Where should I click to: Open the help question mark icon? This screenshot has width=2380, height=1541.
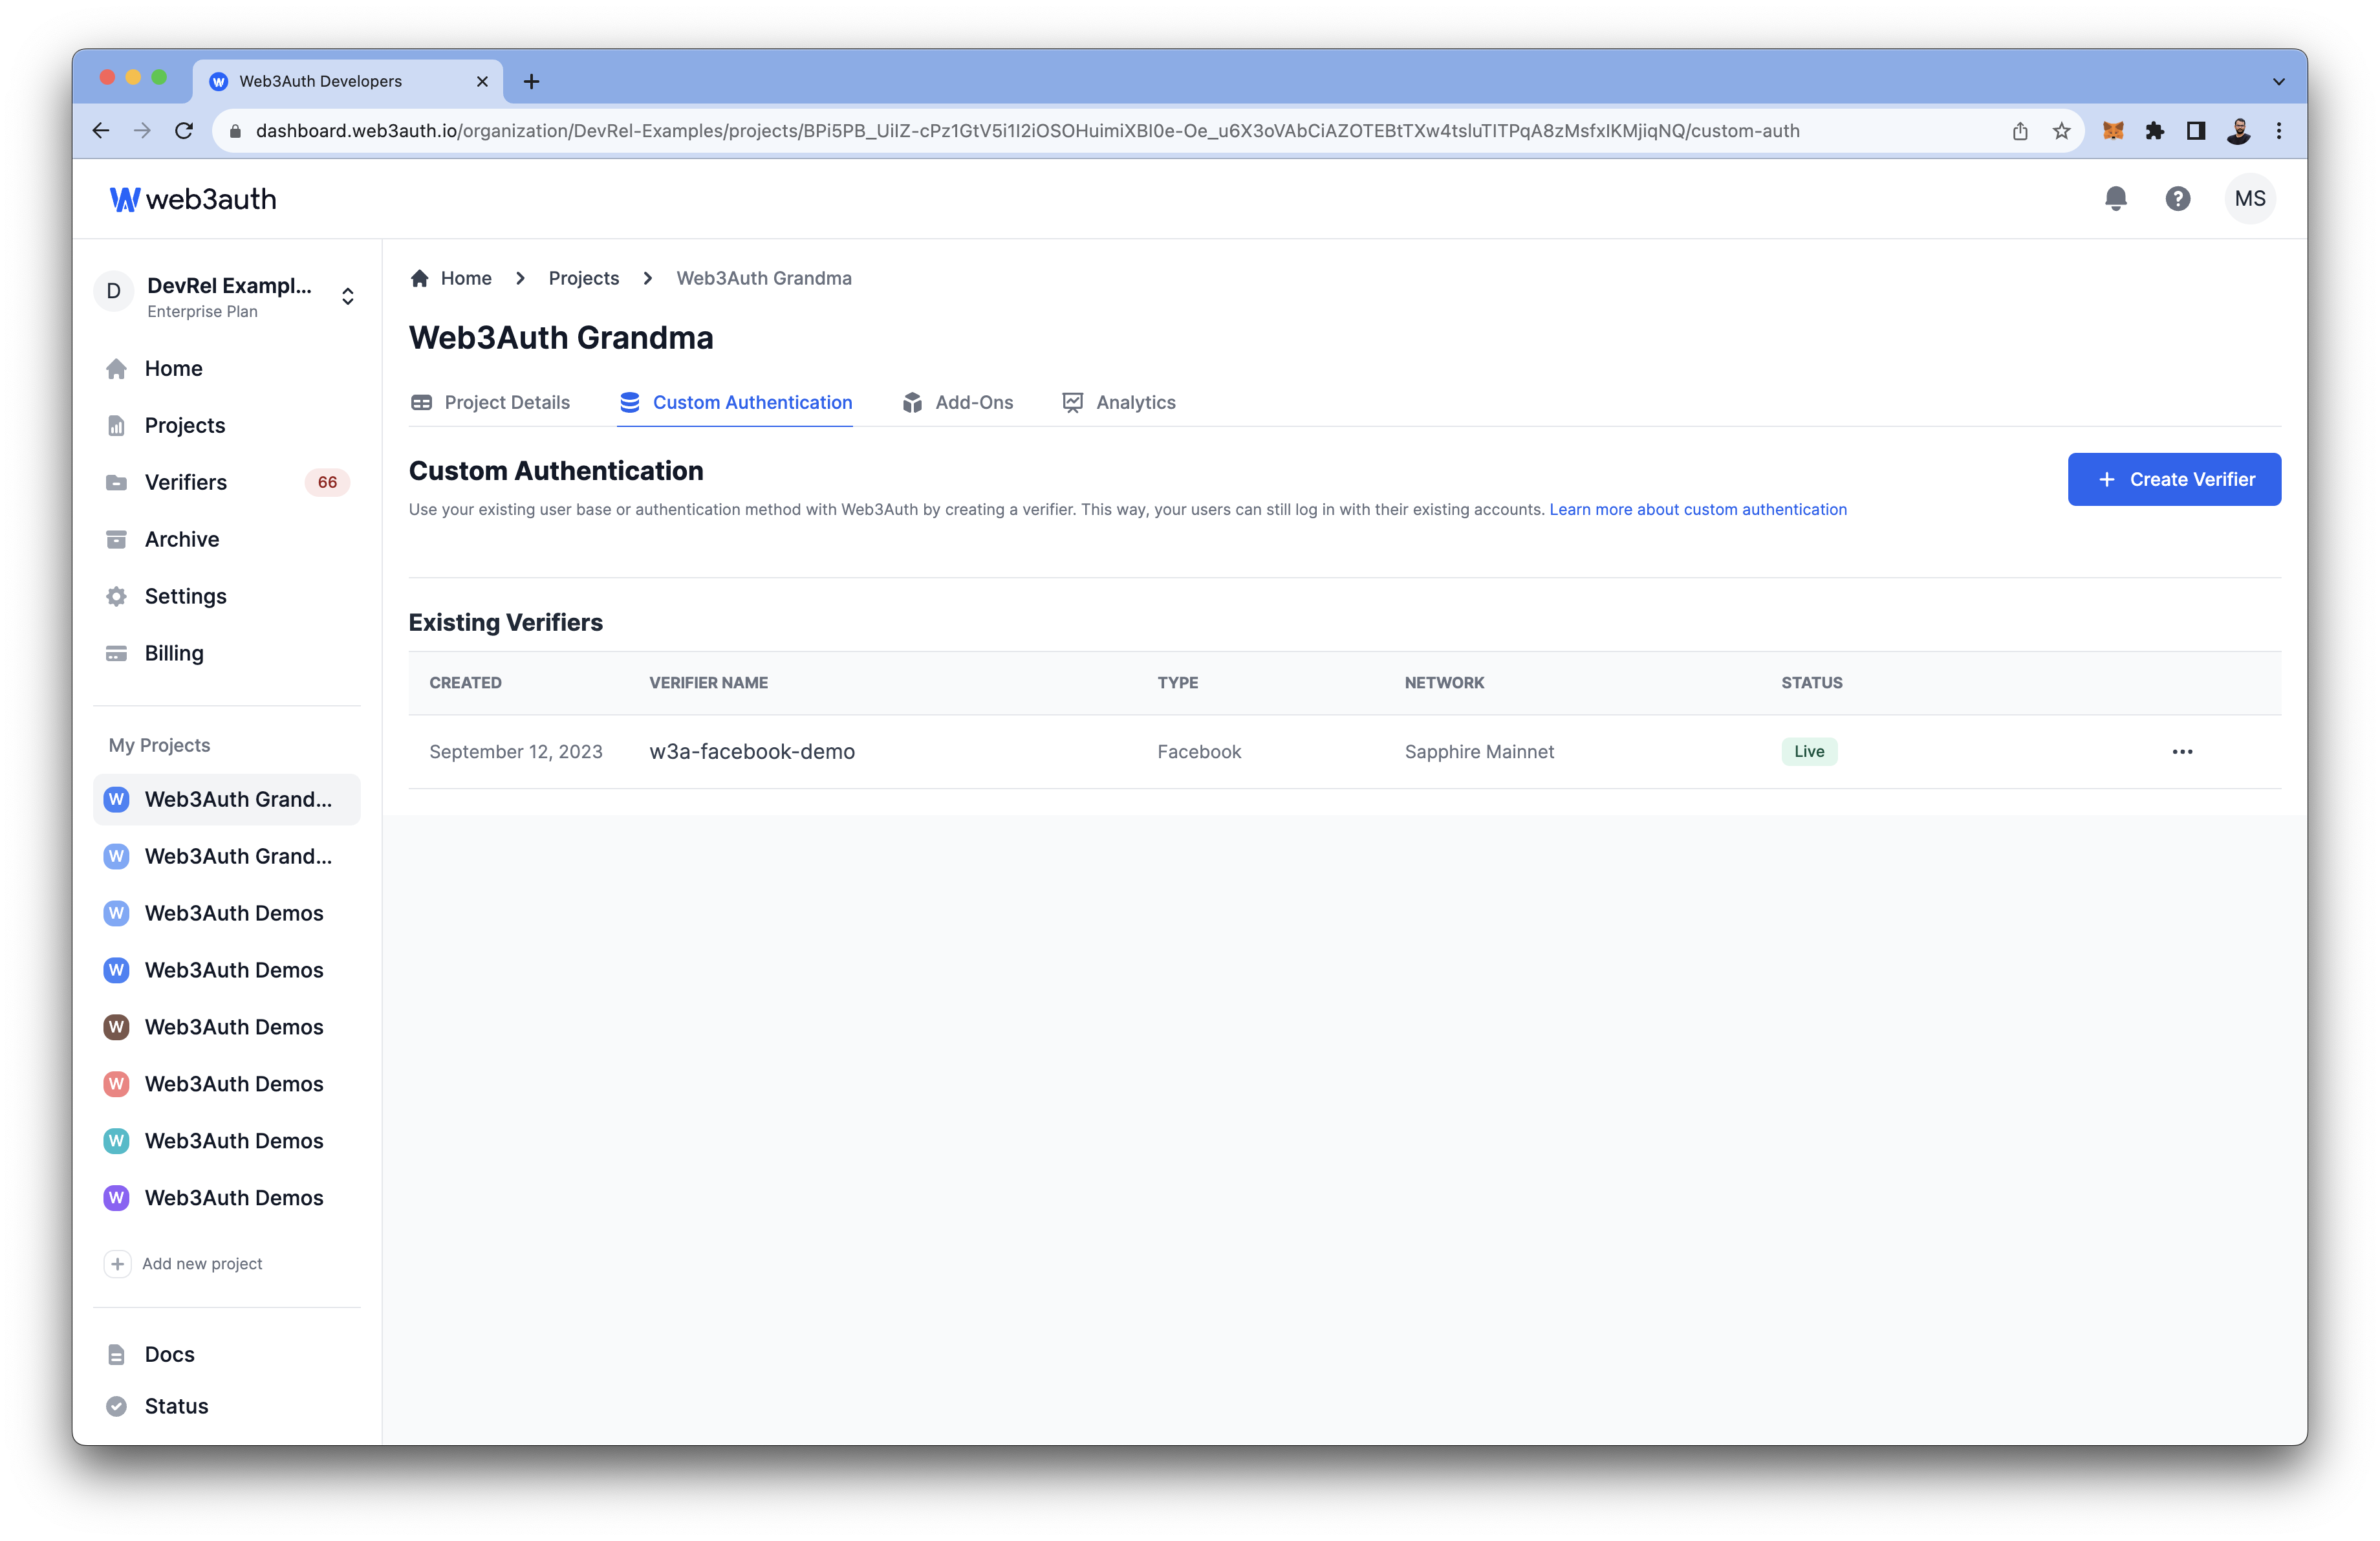coord(2177,198)
